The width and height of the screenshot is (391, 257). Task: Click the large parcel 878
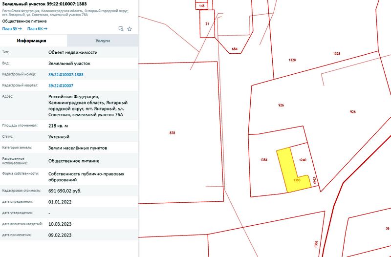tap(172, 133)
